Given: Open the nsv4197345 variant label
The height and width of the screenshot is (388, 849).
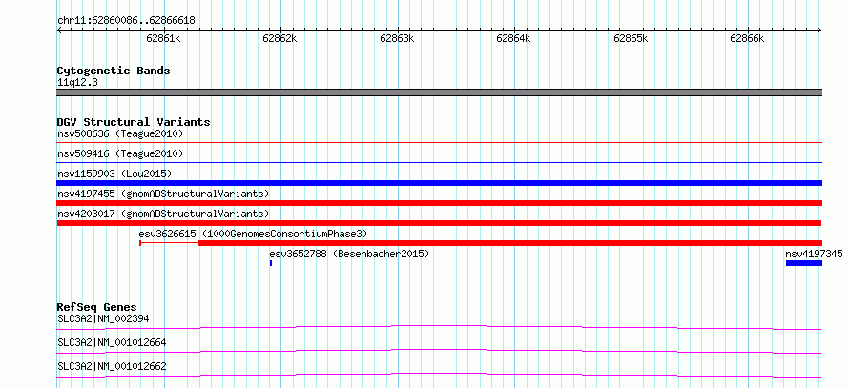Looking at the screenshot, I should [814, 254].
